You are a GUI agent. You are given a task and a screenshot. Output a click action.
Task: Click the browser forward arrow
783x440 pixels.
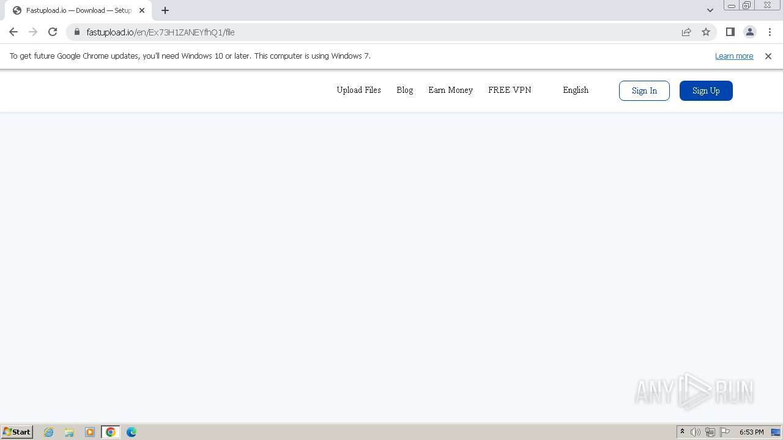33,32
